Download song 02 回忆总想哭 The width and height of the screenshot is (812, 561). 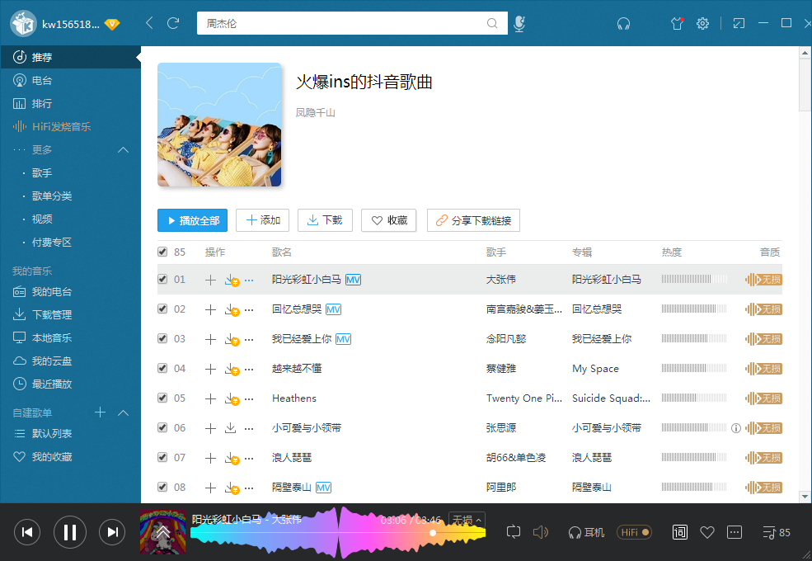232,309
